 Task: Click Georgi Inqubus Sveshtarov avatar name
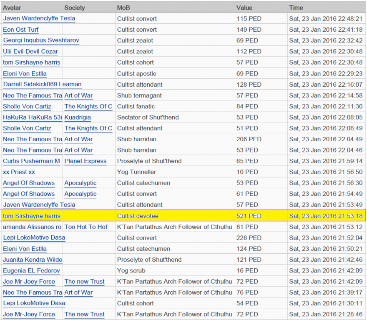coord(41,40)
